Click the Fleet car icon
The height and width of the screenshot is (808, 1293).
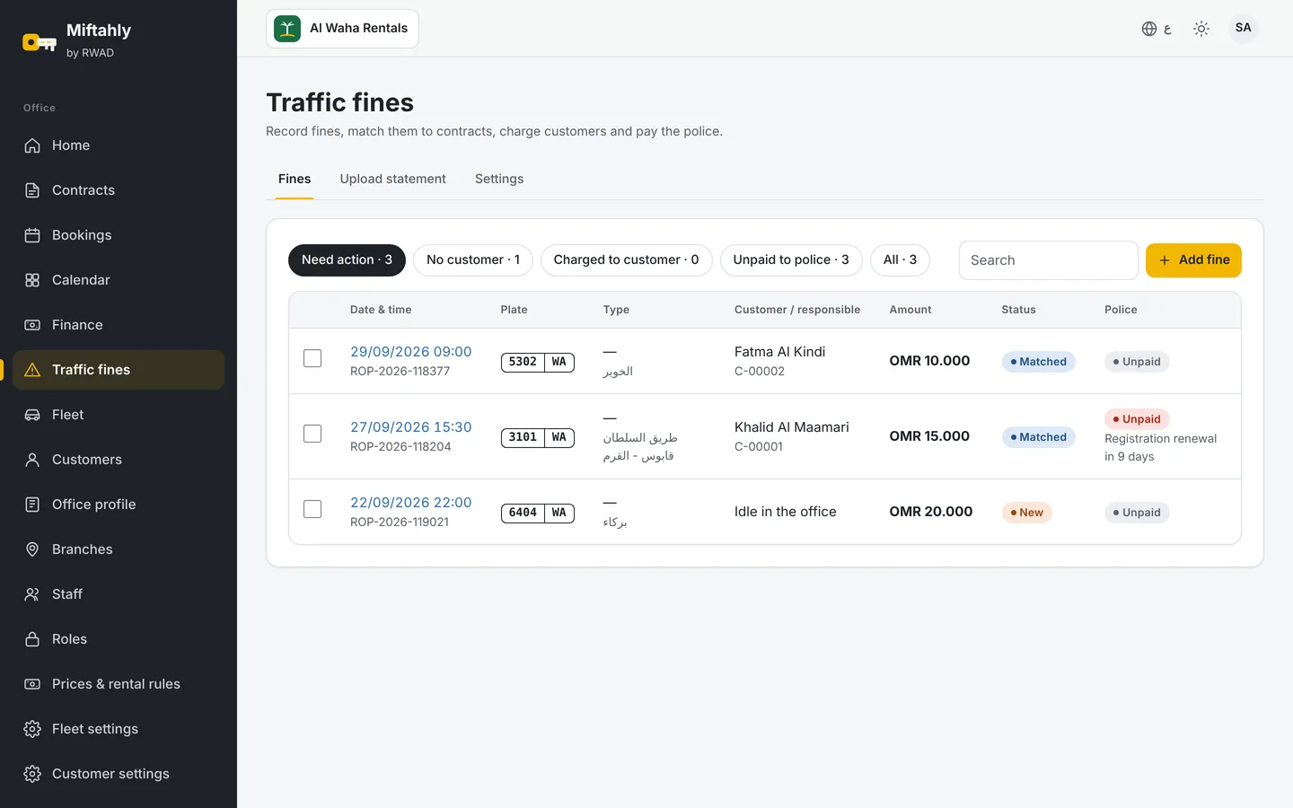(32, 415)
